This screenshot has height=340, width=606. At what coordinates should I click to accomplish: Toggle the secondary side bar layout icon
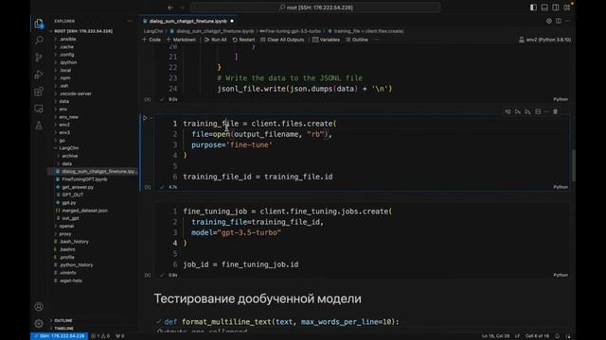tap(556, 8)
